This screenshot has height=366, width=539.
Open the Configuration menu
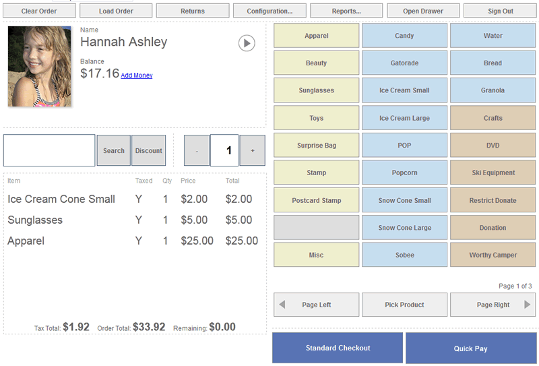[x=269, y=11]
